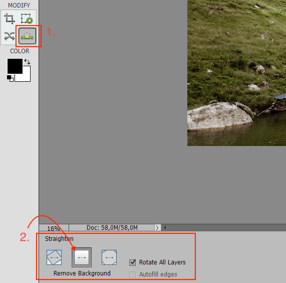Viewport: 286px width, 283px height.
Task: Choose Original Size straighten option
Action: (x=109, y=257)
